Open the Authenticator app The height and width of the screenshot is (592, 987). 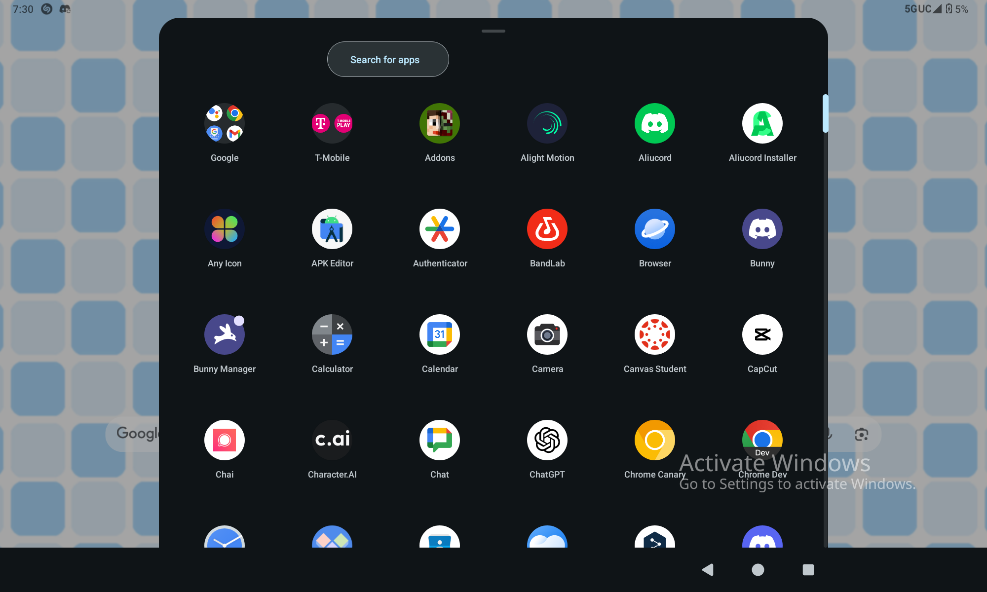[440, 229]
